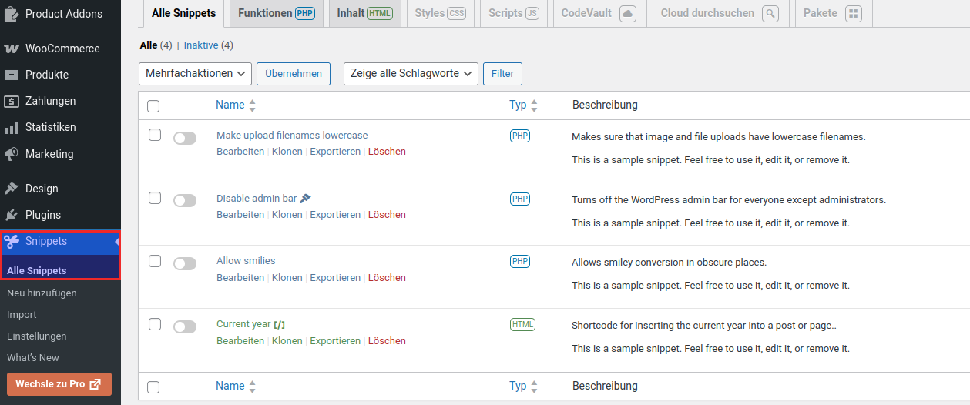Activate the Allow smilies snippet toggle
Viewport: 970px width, 405px height.
coord(185,264)
